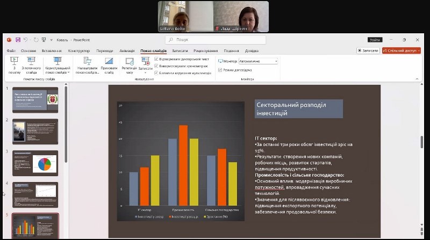Click the Спільний доступ button
This screenshot has width=430, height=240.
[x=400, y=50]
